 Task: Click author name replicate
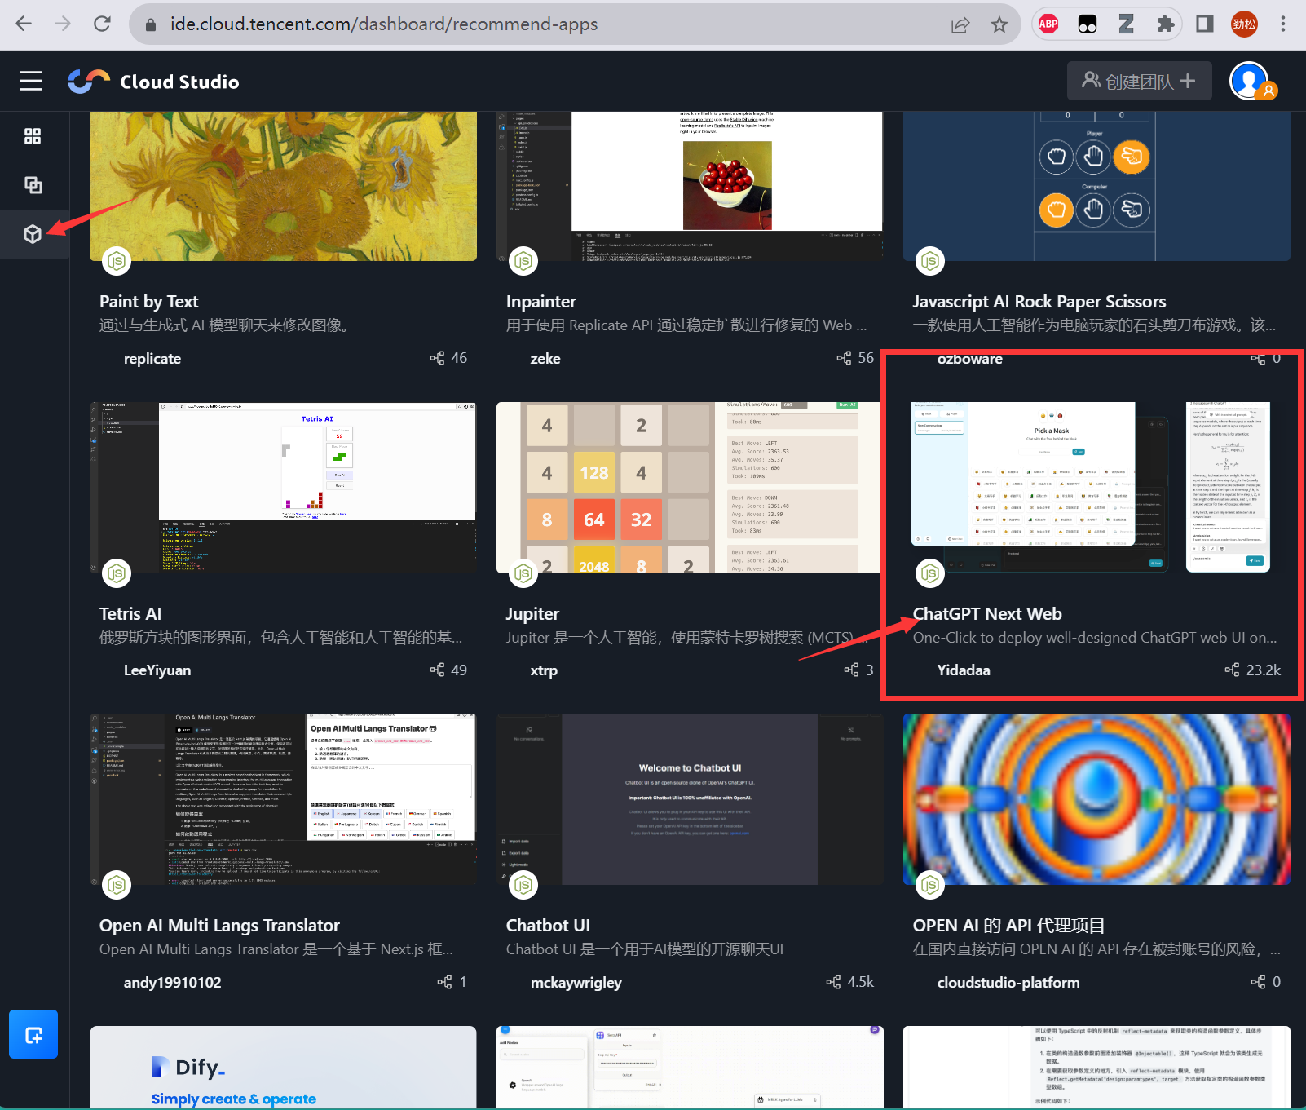click(152, 359)
